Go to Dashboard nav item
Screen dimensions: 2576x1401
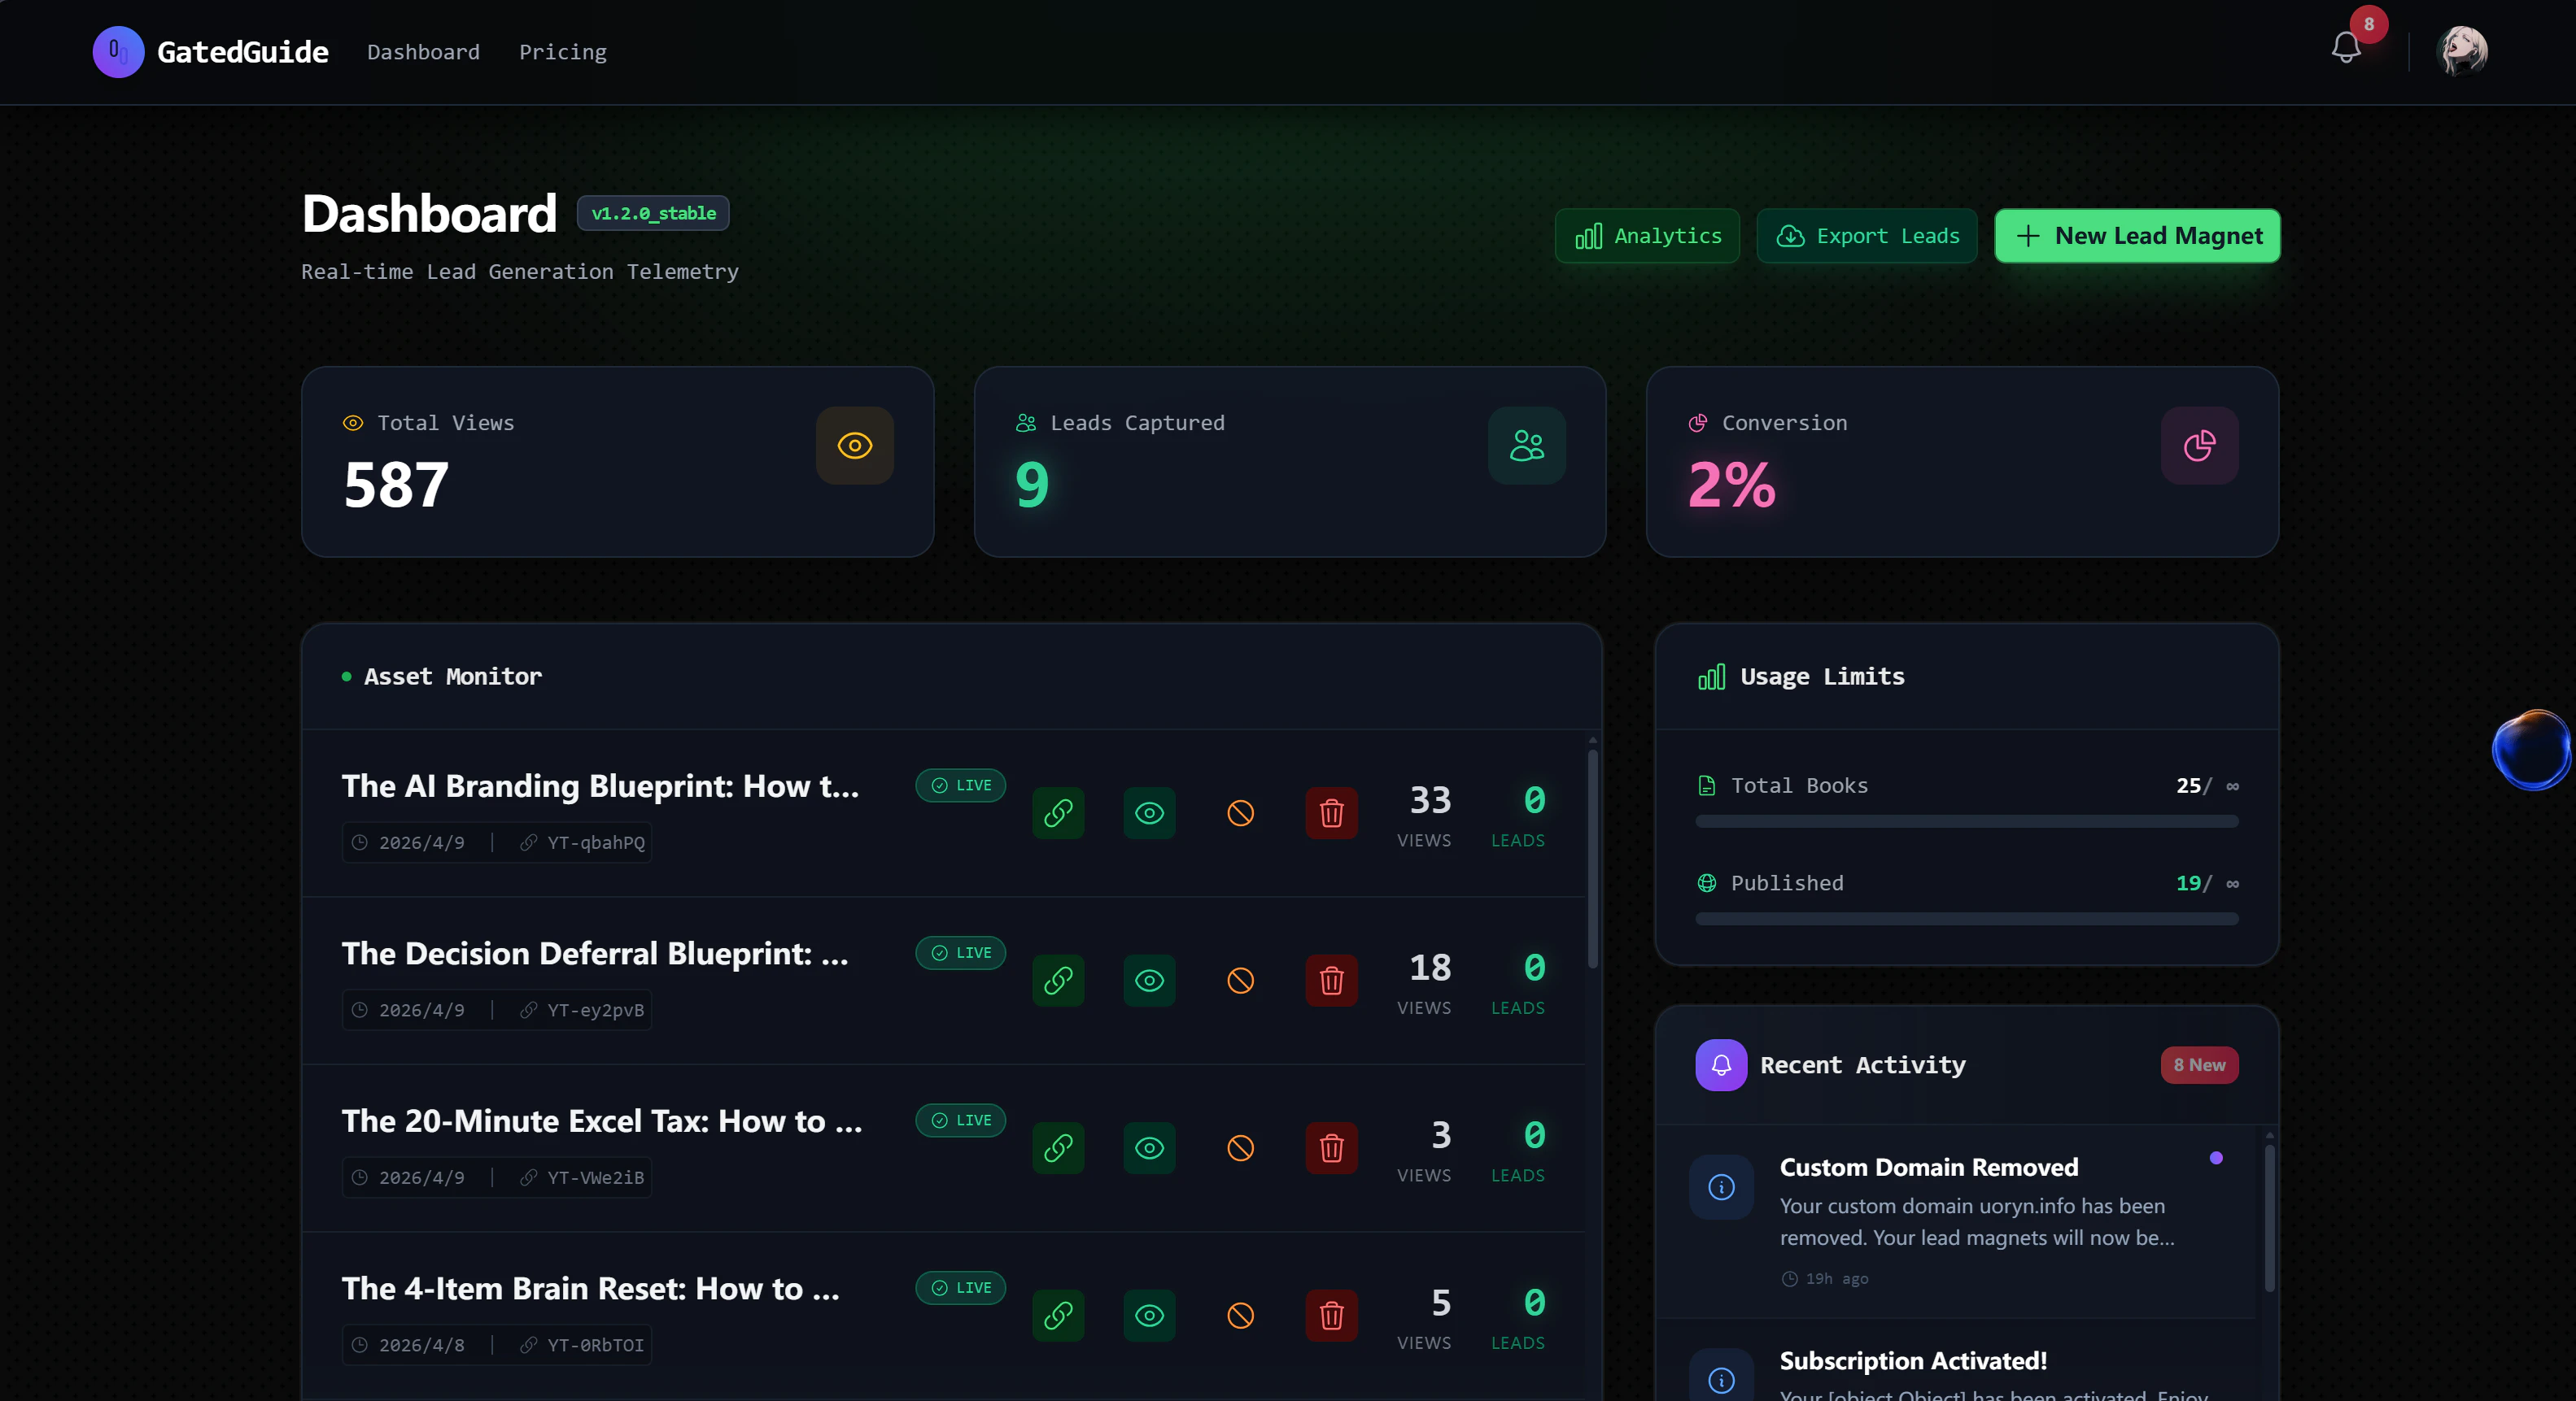coord(423,52)
